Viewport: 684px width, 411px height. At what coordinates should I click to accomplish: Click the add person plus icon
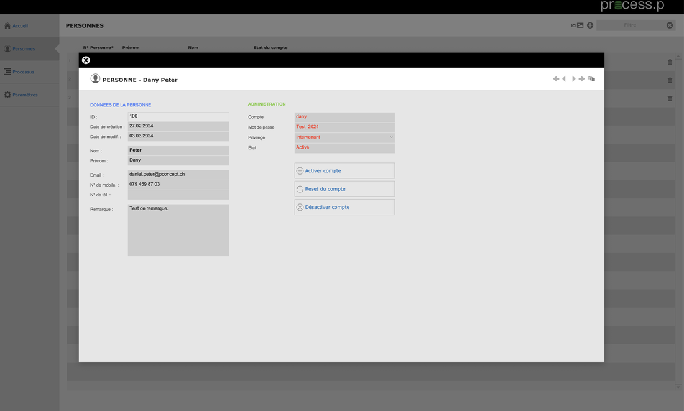pos(590,25)
